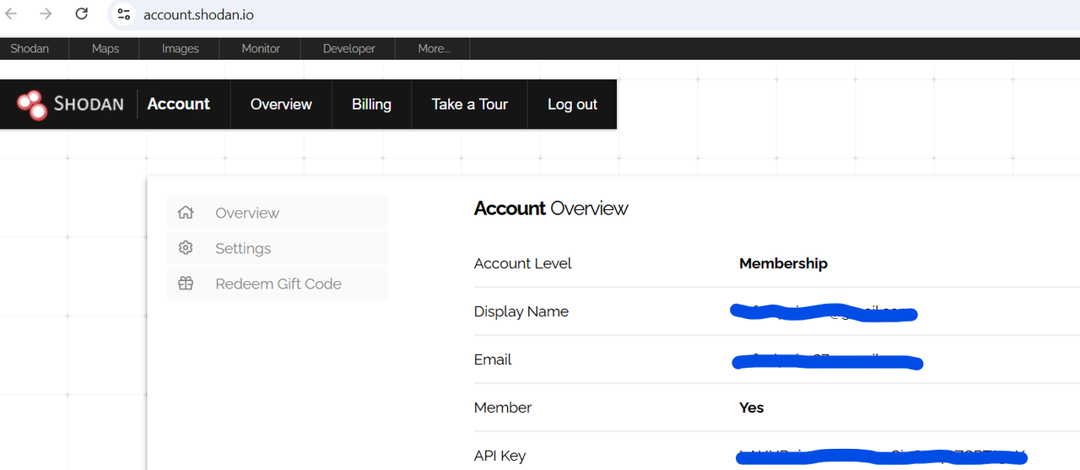Screen dimensions: 1080x470
Task: Open Shodan in the top black bar
Action: tap(30, 49)
